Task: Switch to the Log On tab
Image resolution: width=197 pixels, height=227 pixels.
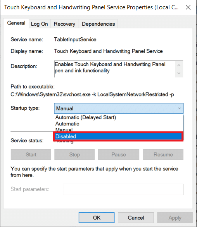Action: click(40, 24)
